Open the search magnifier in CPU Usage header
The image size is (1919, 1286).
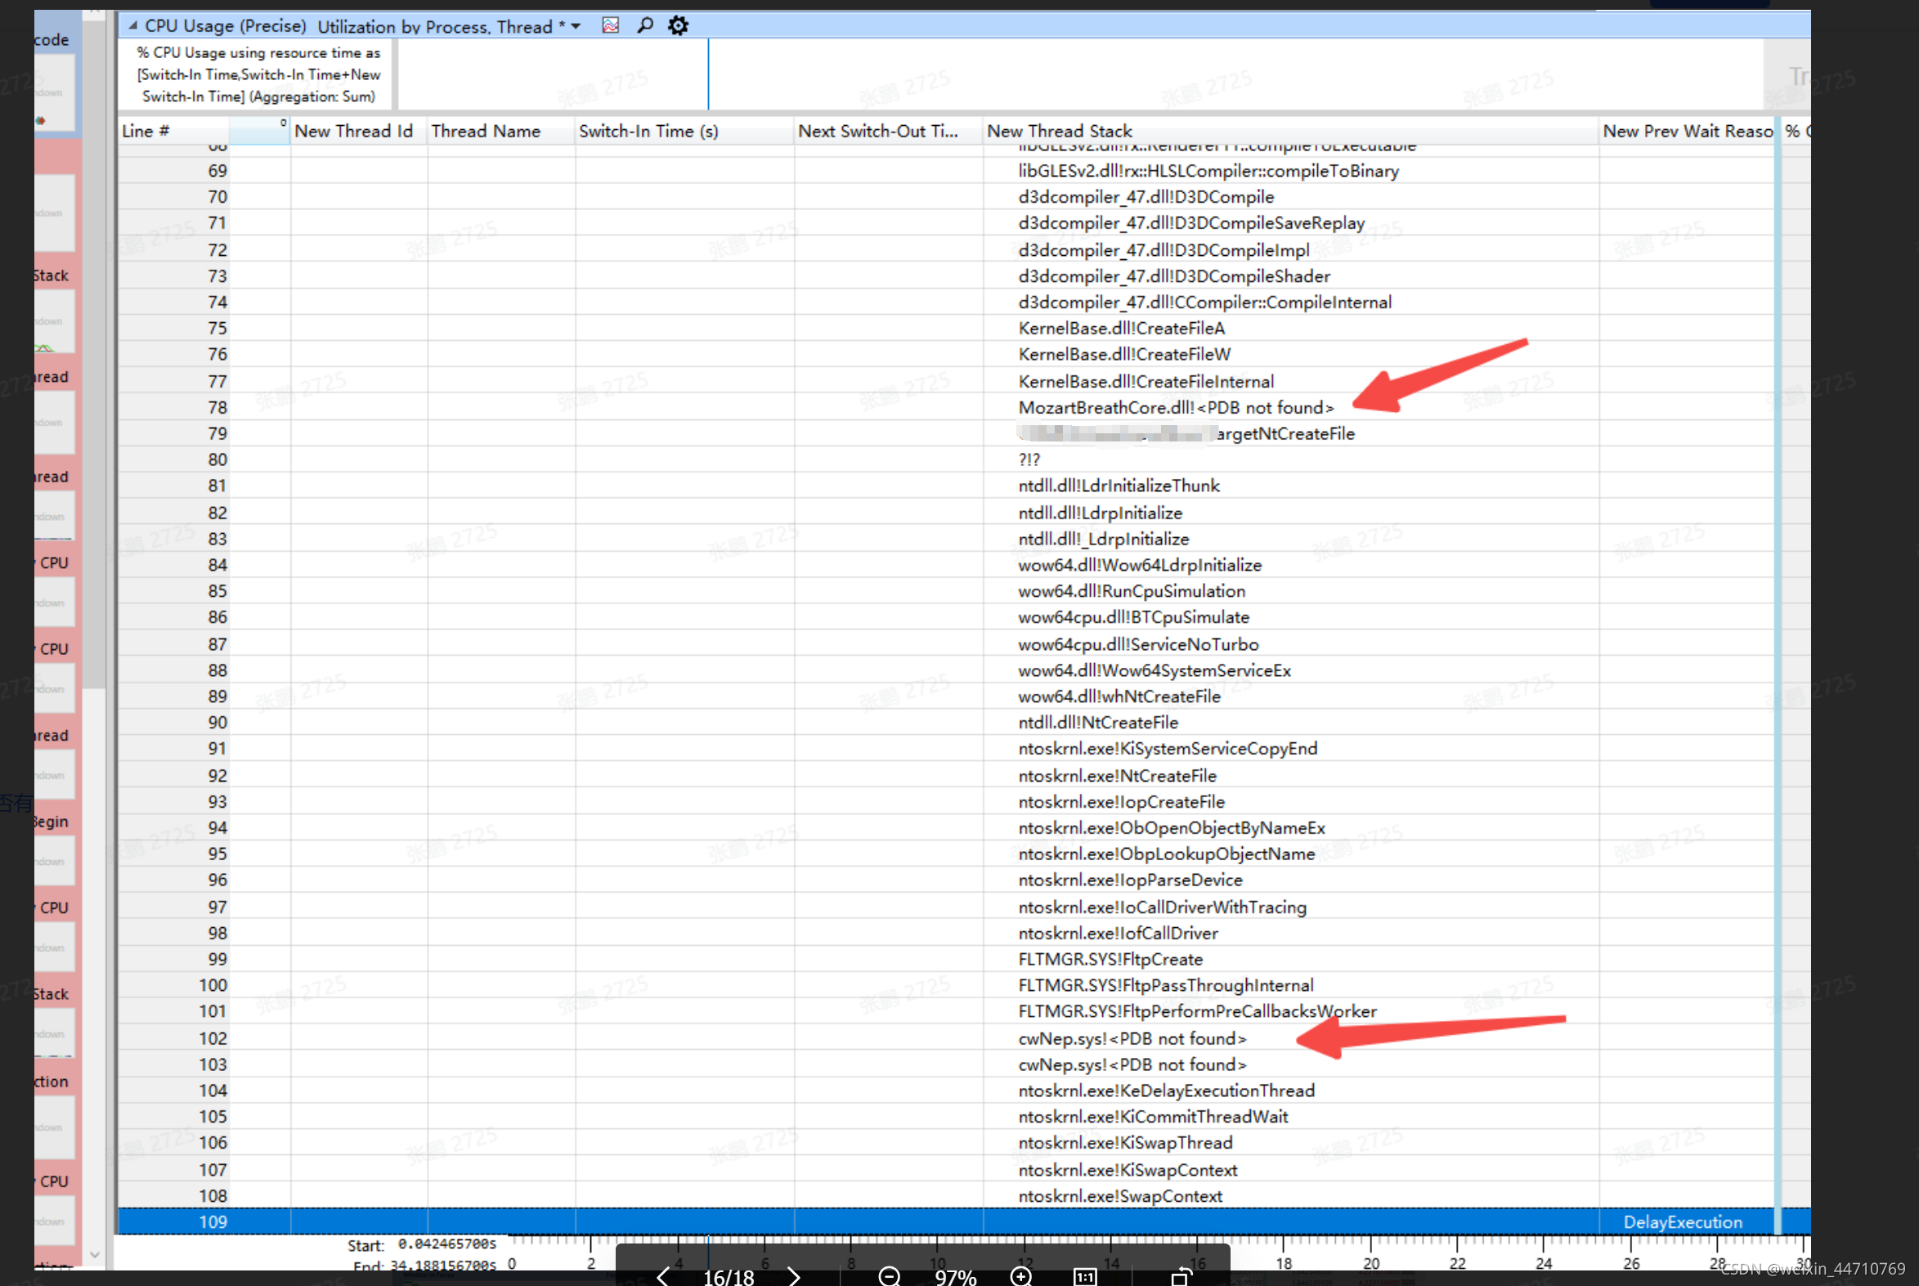coord(645,25)
